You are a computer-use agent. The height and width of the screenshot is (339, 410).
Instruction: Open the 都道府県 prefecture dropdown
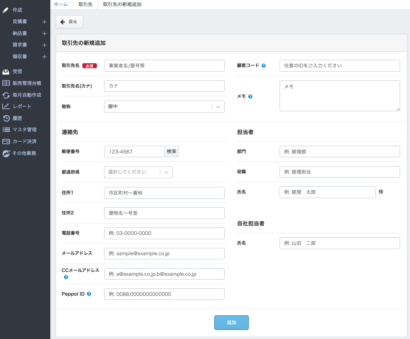(138, 172)
